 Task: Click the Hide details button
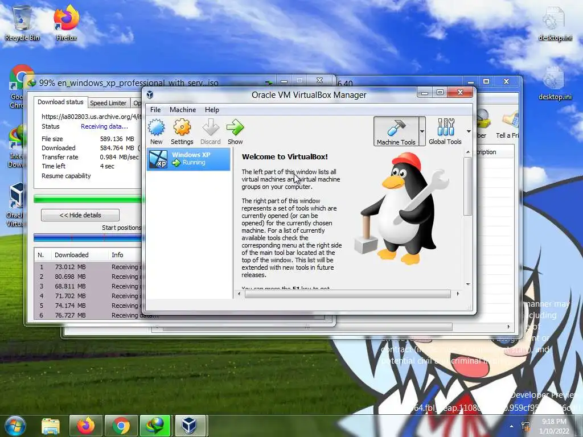[x=80, y=215]
